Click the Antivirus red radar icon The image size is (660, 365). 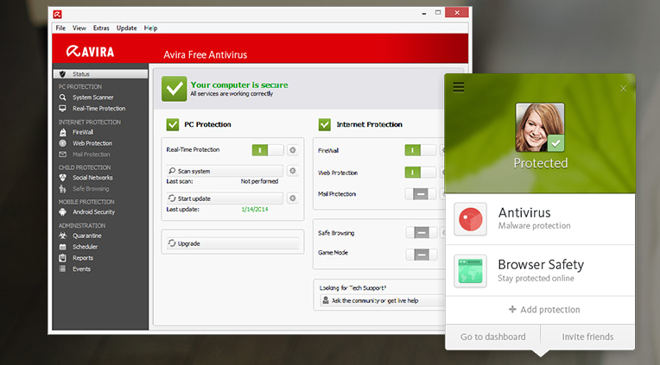coord(470,219)
